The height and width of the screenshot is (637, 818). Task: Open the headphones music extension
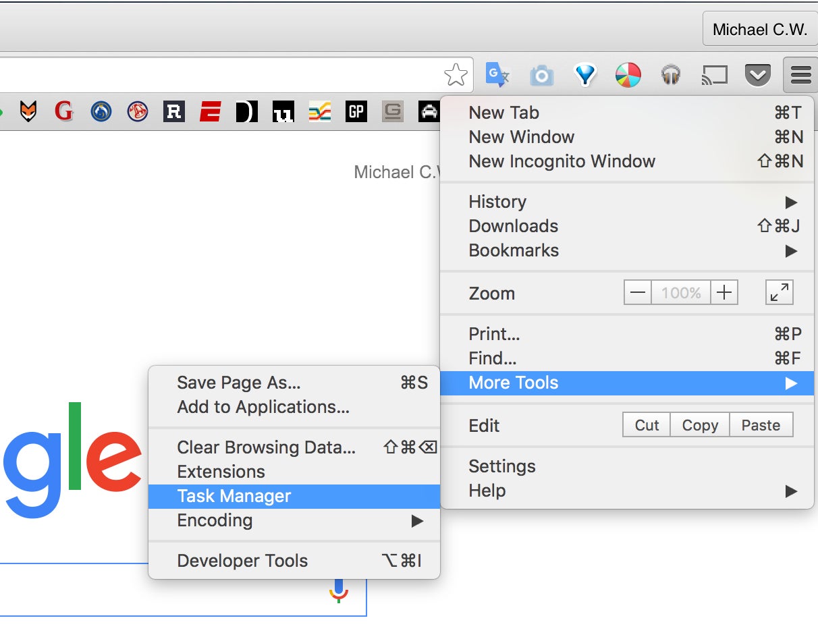pyautogui.click(x=670, y=75)
